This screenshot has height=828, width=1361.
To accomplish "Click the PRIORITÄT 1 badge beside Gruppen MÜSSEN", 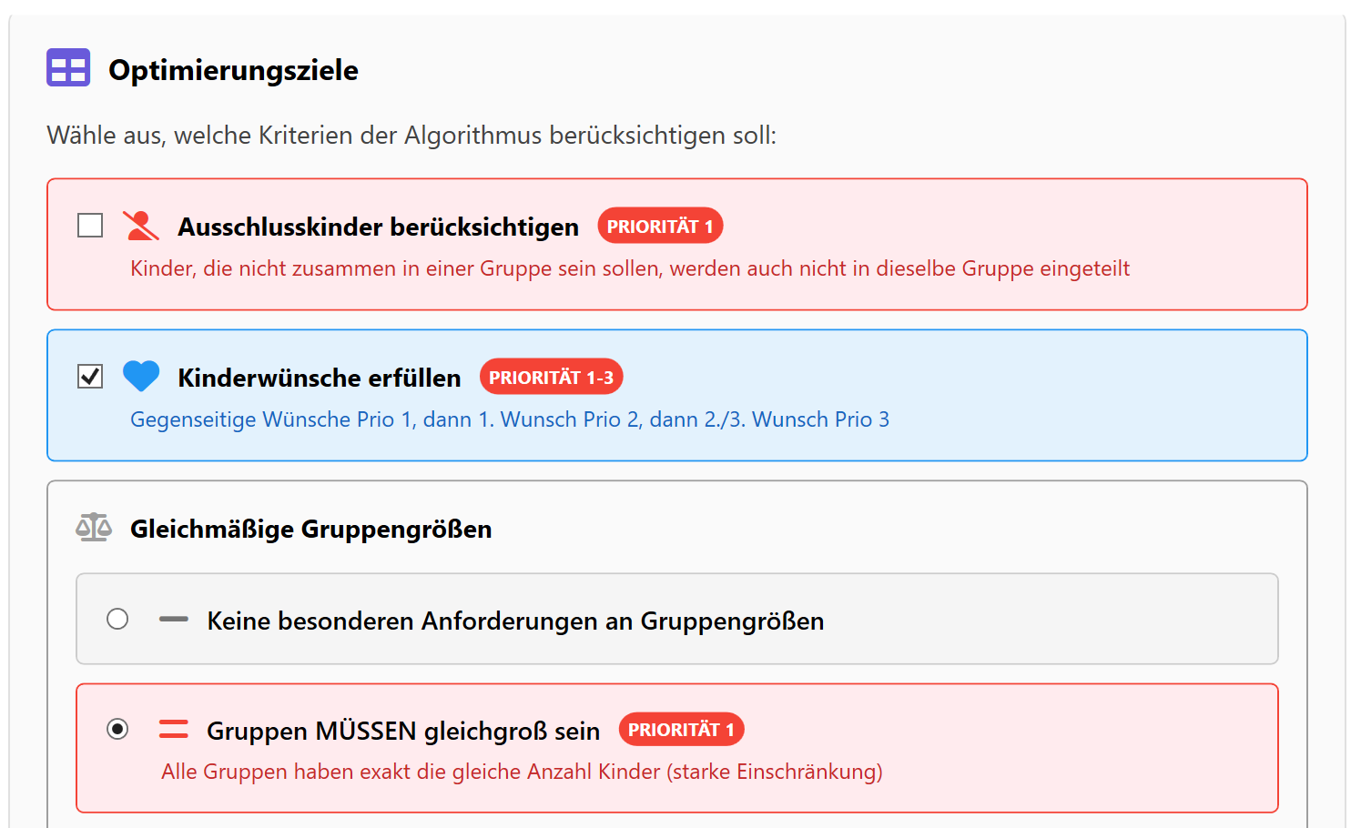I will coord(681,730).
